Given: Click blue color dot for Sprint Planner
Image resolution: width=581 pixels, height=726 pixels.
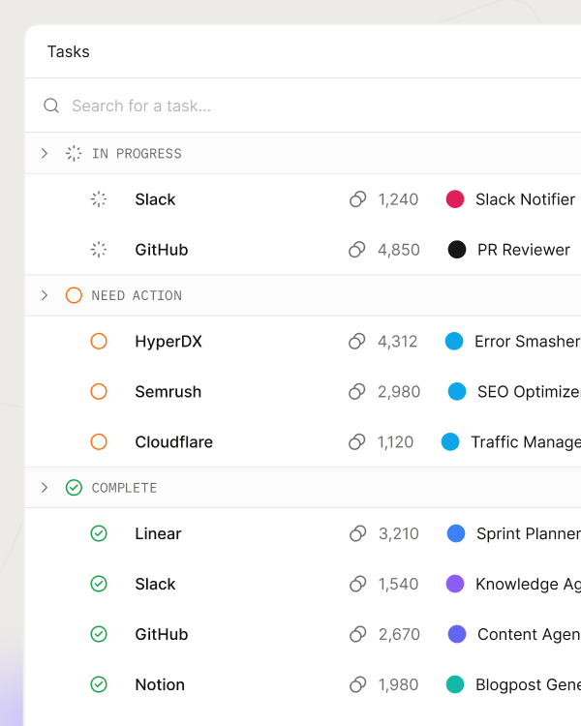Looking at the screenshot, I should (456, 533).
